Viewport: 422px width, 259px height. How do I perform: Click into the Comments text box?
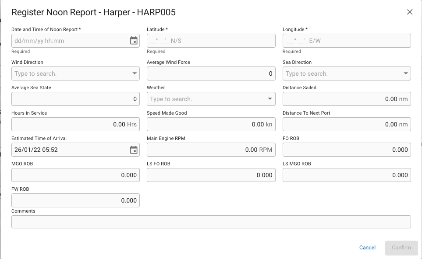click(211, 222)
